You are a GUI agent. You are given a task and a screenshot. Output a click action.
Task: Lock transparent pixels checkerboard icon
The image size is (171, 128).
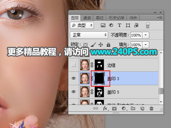tap(85, 45)
